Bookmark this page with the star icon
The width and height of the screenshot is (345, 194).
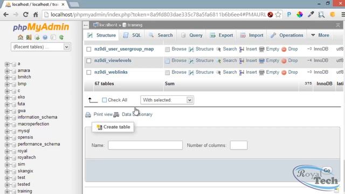[x=278, y=15]
